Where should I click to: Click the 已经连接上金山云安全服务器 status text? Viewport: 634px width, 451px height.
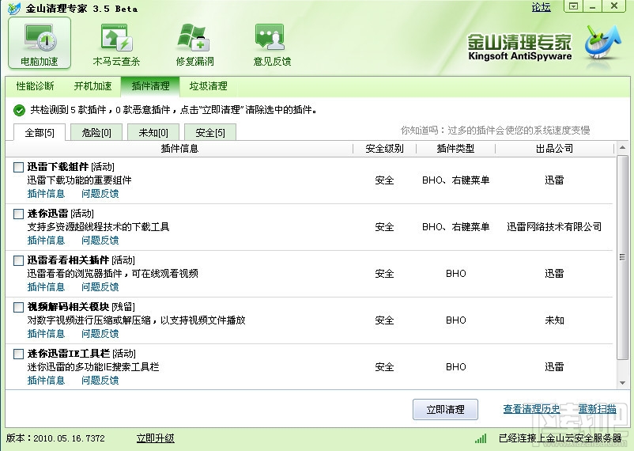pyautogui.click(x=560, y=438)
